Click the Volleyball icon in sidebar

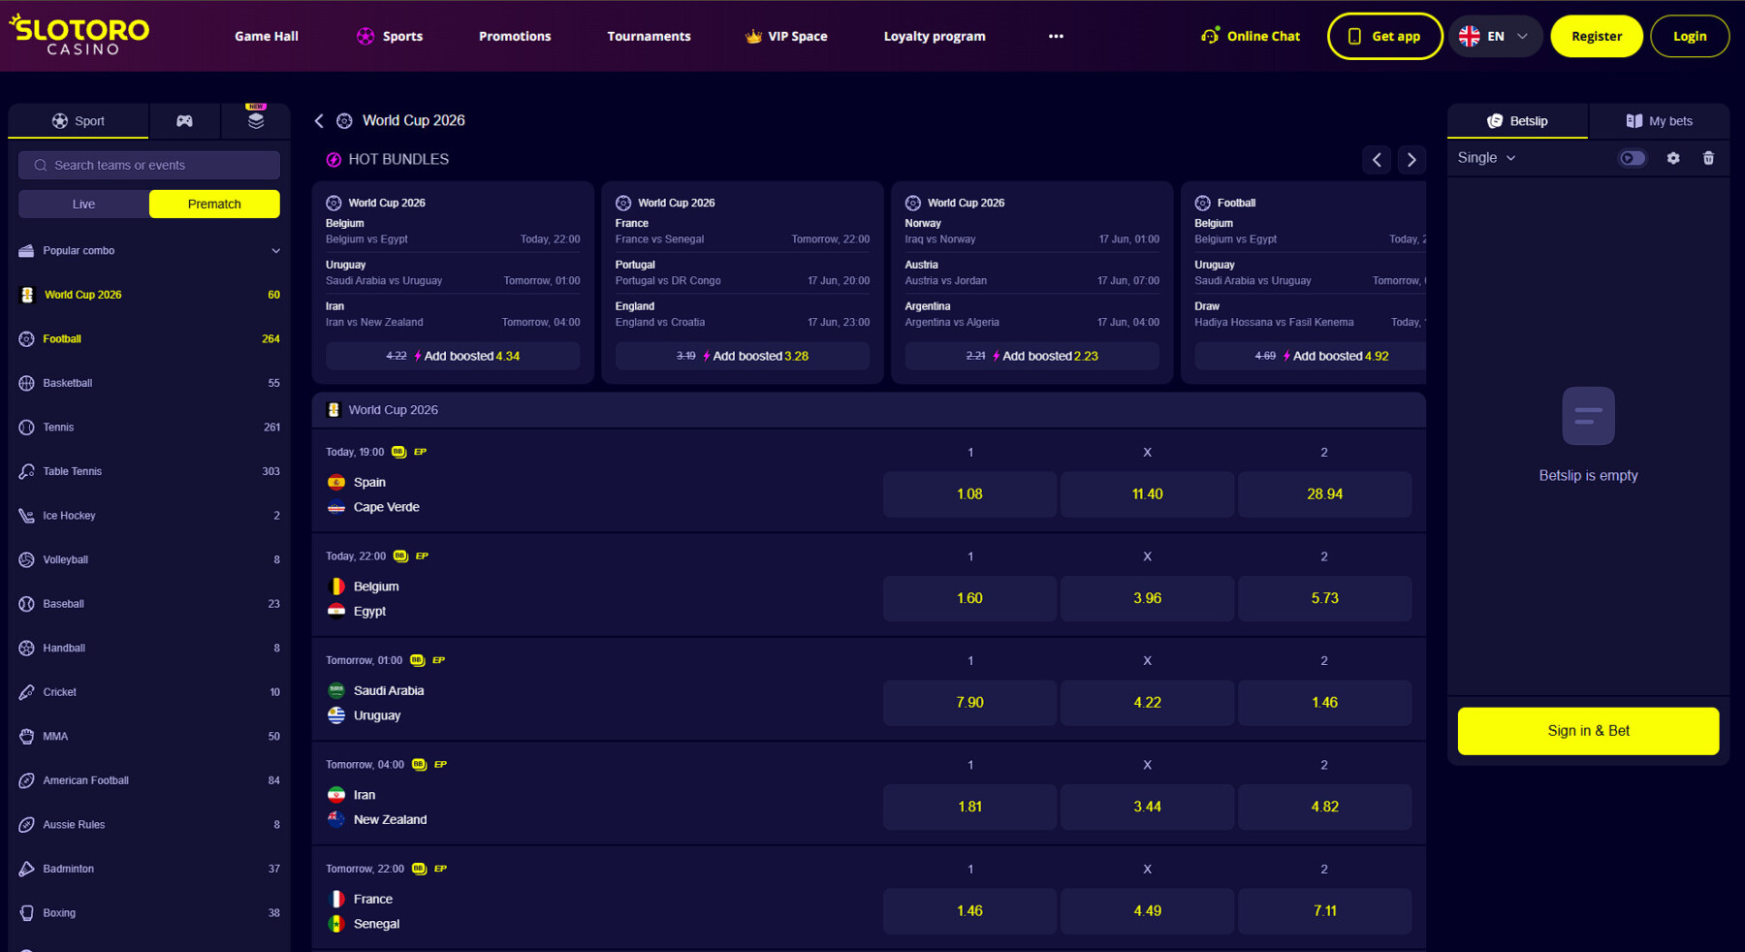[x=27, y=560]
